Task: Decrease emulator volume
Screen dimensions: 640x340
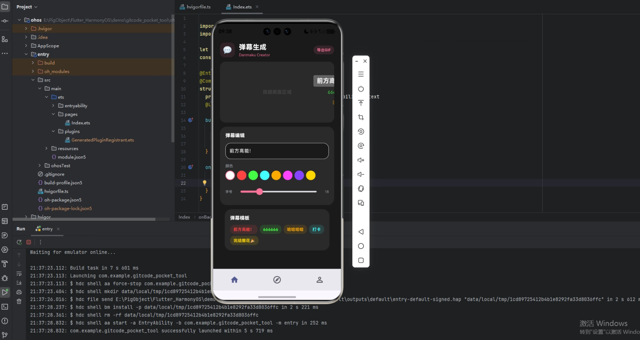Action: pyautogui.click(x=361, y=174)
